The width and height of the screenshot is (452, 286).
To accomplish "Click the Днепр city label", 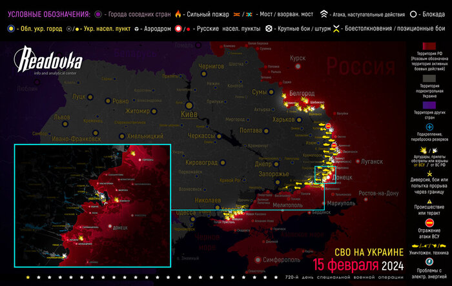I will click(x=263, y=164).
